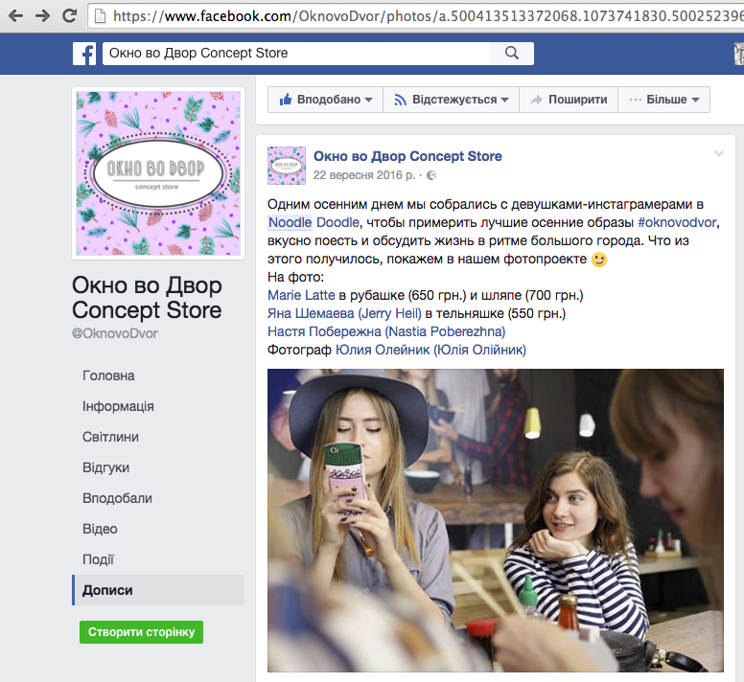This screenshot has width=744, height=682.
Task: Click the browser forward arrow
Action: coord(43,16)
